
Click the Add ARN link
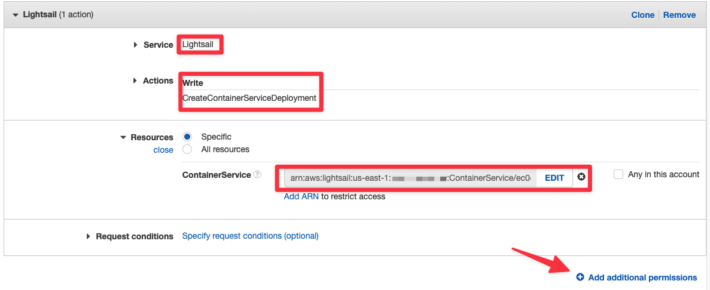(301, 196)
